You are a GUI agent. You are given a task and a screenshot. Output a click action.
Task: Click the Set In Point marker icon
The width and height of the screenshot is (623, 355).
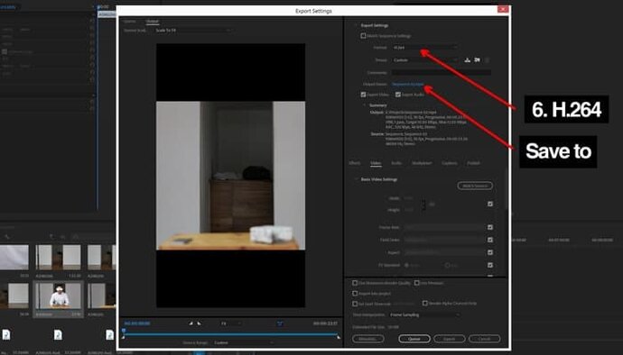(191, 323)
